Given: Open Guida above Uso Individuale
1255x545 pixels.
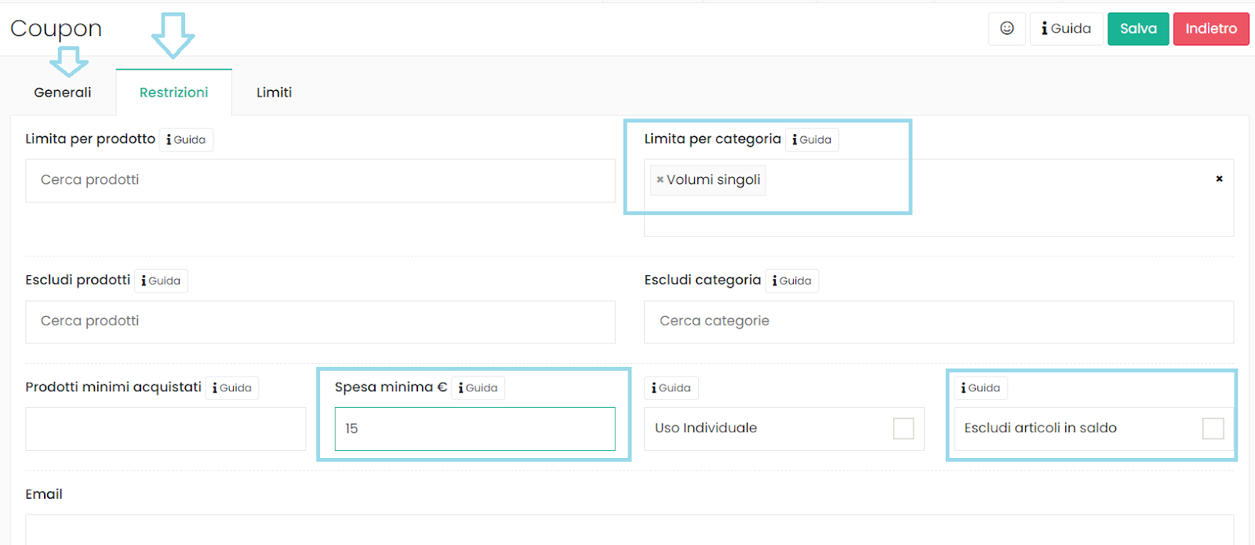Looking at the screenshot, I should (671, 388).
